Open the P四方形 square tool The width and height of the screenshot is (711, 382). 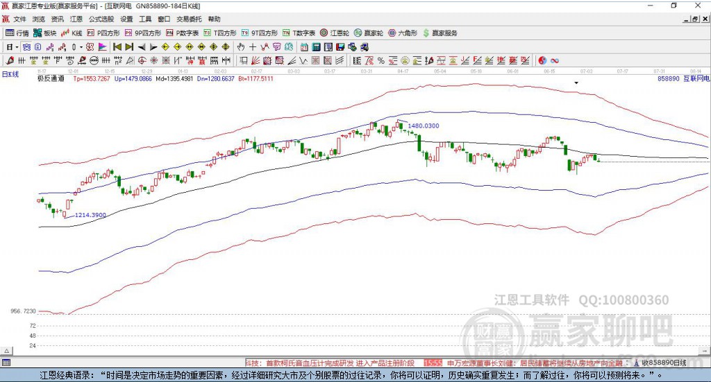(x=103, y=33)
